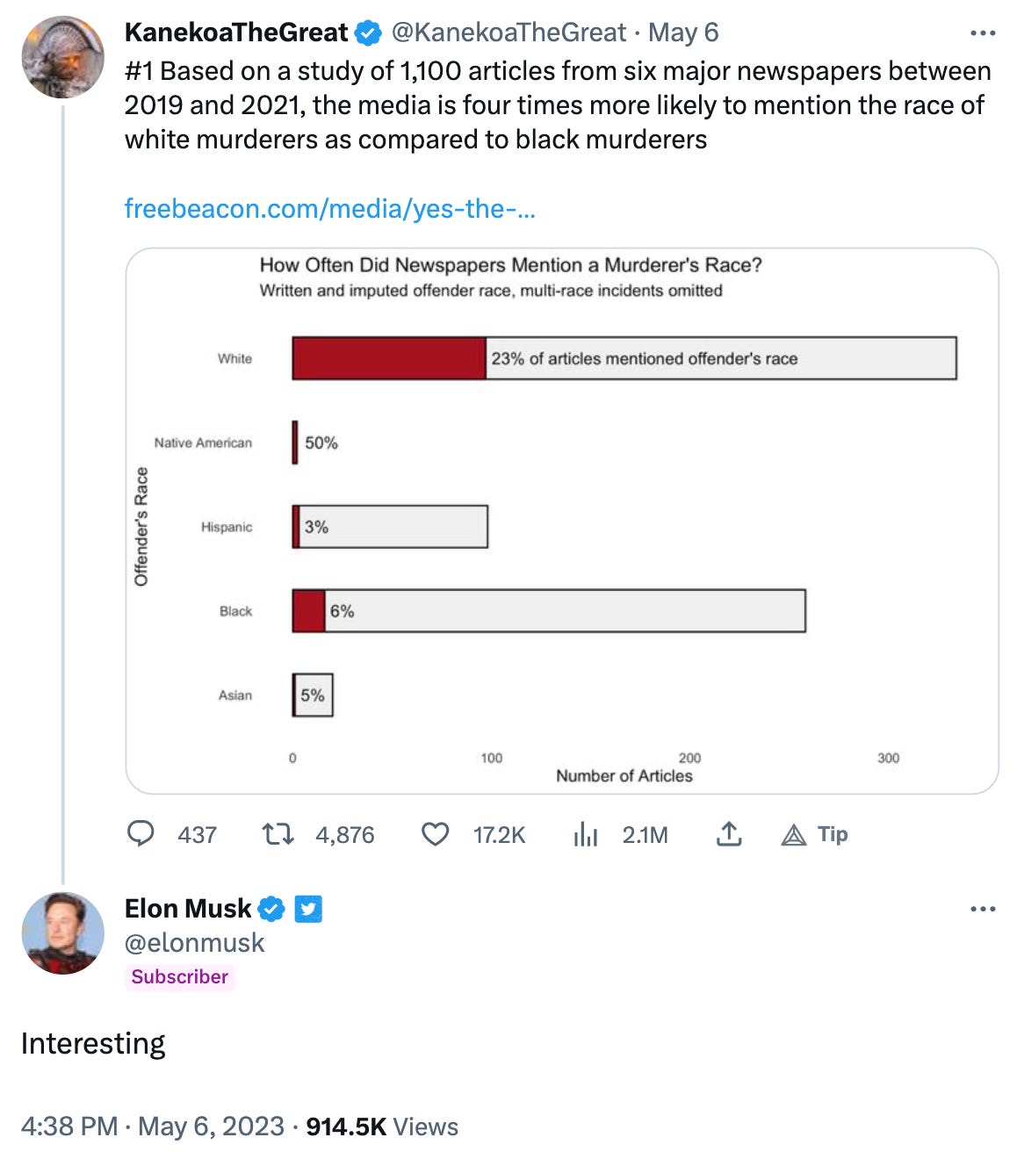Image resolution: width=1017 pixels, height=1159 pixels.
Task: Open Elon Musk's profile picture
Action: (62, 932)
